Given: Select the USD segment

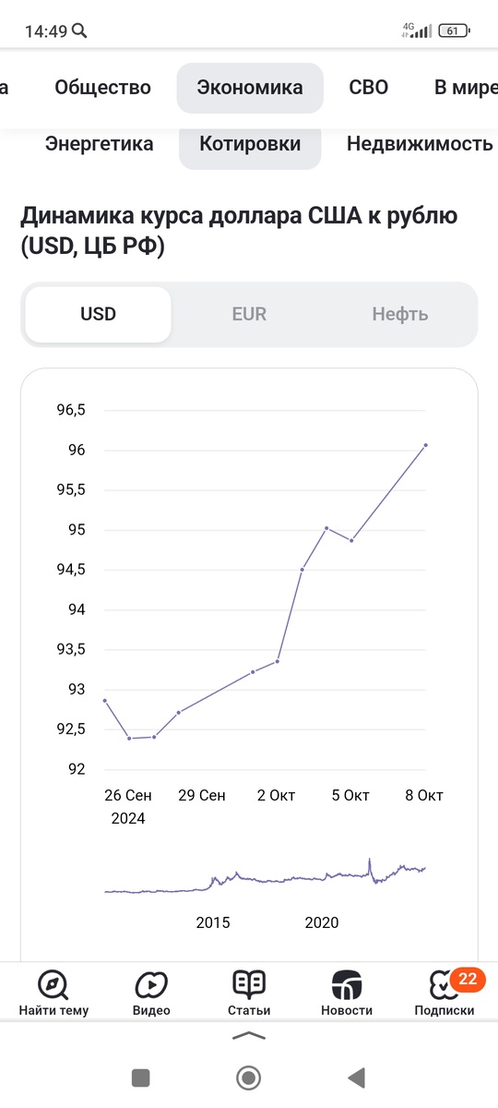Looking at the screenshot, I should tap(98, 314).
